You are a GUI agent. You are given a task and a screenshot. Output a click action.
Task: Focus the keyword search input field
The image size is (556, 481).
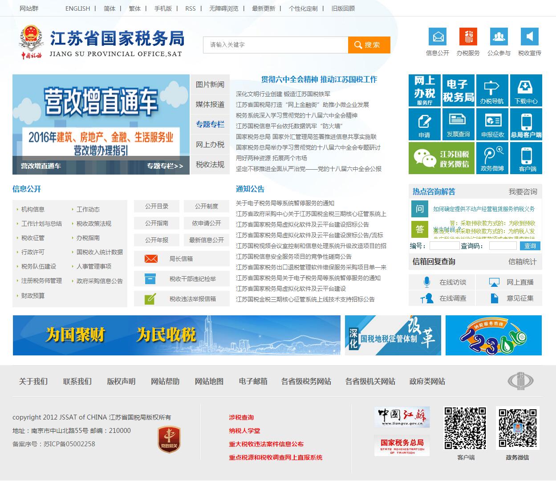coord(276,45)
